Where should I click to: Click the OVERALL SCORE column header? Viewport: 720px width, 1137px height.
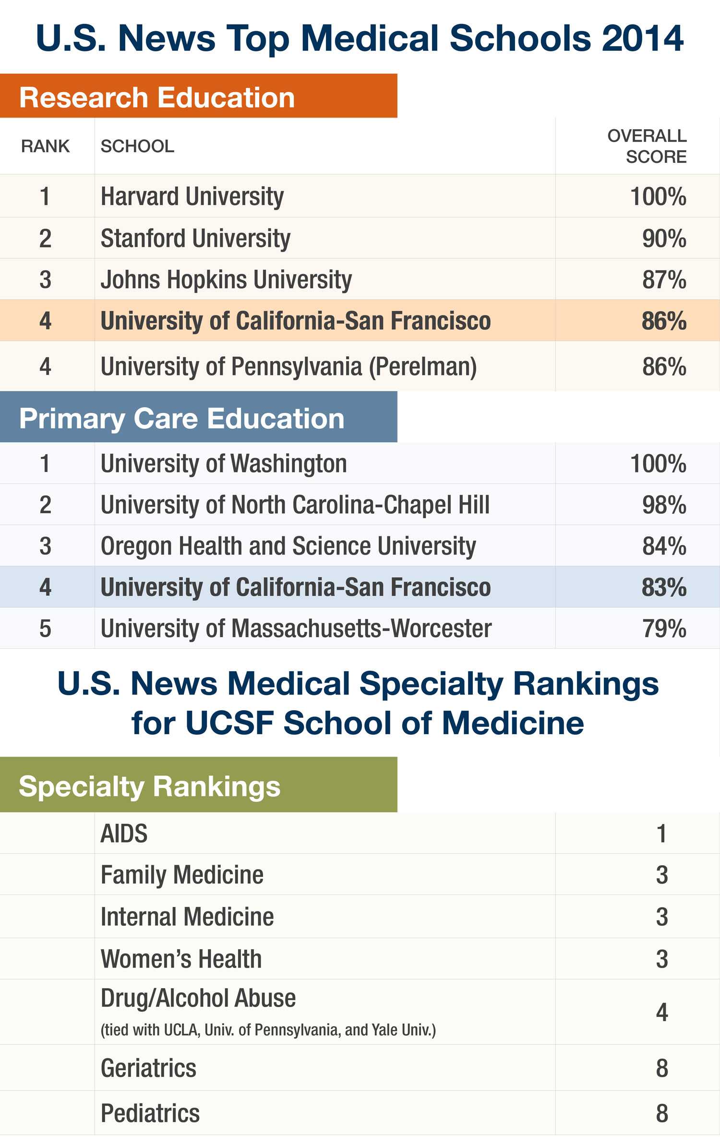(647, 146)
